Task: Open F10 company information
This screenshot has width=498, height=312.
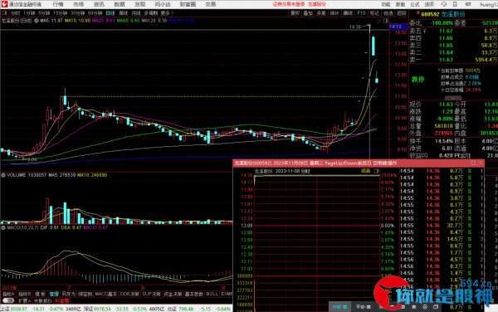Action: pyautogui.click(x=361, y=13)
